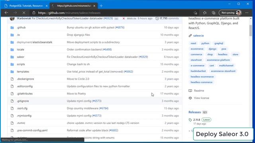The image size is (255, 143).
Task: Open the Readme link
Action: 199,91
